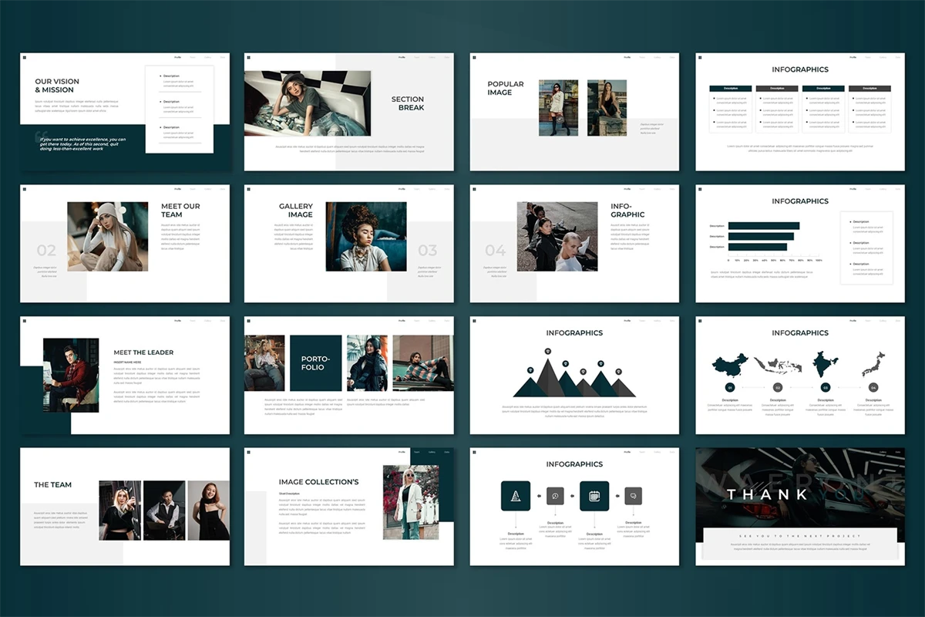Click the chat bubbles icon in gray box
The width and height of the screenshot is (925, 617).
pyautogui.click(x=634, y=496)
